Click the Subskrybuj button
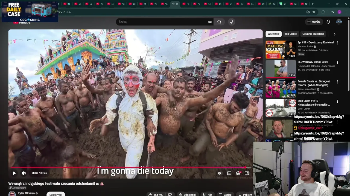The image size is (350, 196). 56,194
